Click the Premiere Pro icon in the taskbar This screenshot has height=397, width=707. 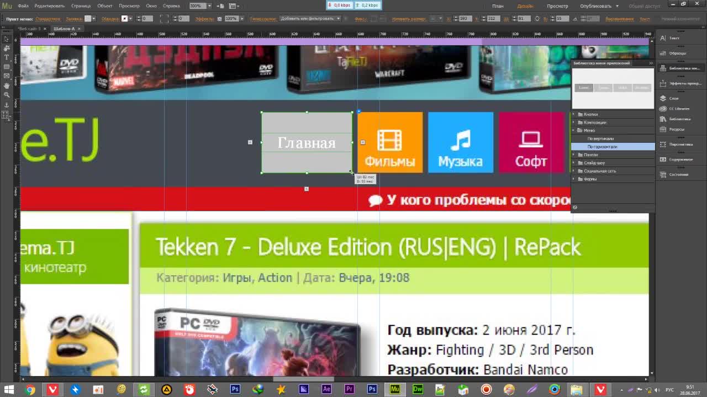click(349, 389)
